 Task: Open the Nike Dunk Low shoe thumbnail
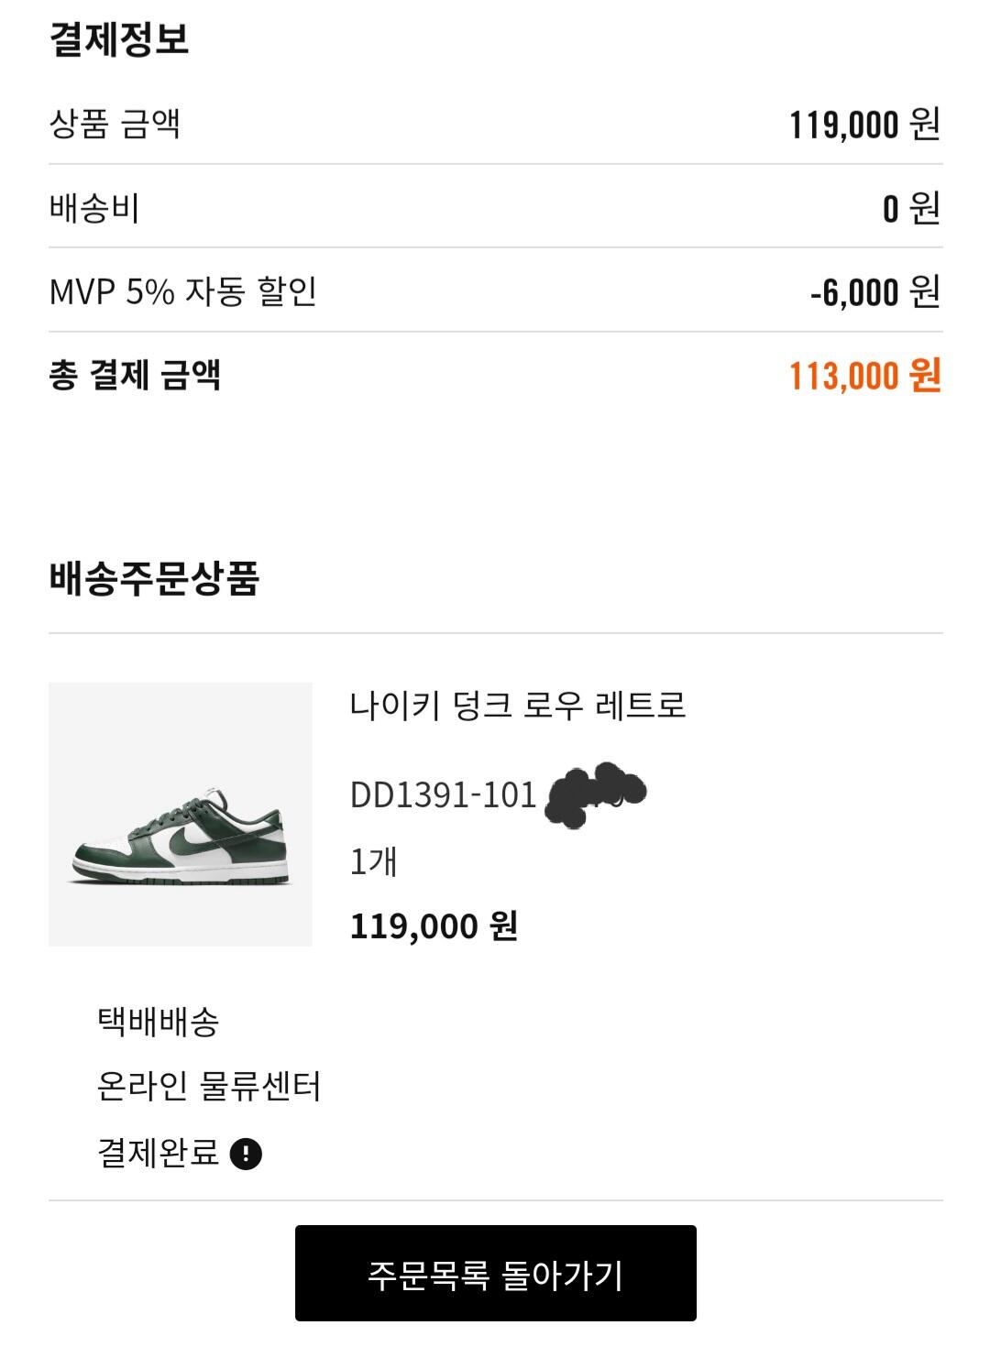pyautogui.click(x=181, y=815)
